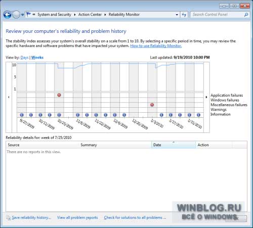Click Information icon for week of 11/8/2009
The height and width of the screenshot is (228, 253).
(x=77, y=115)
